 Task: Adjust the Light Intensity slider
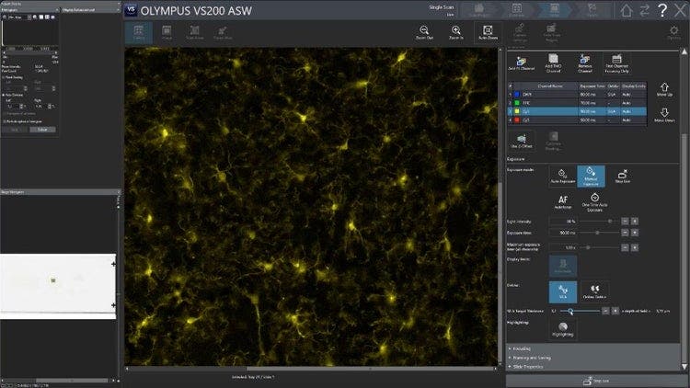pos(609,222)
